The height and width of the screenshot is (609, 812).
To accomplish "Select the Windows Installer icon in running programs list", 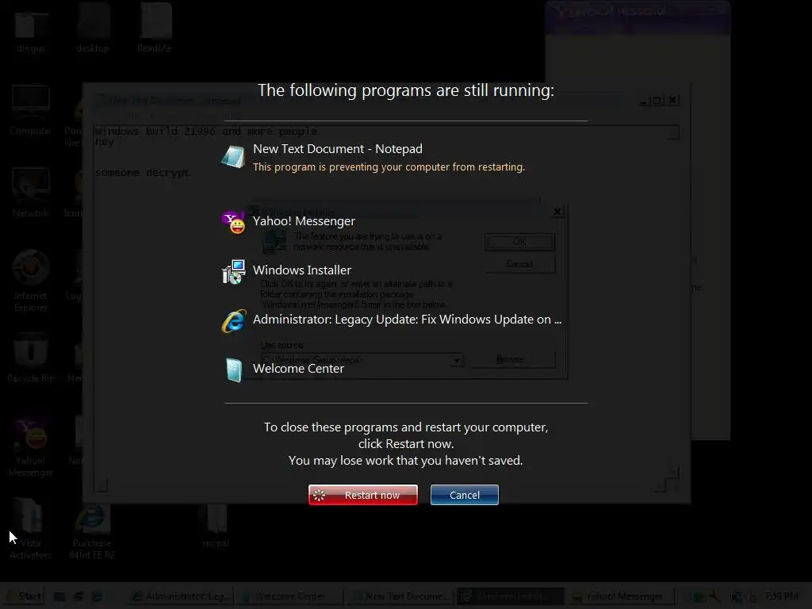I will coord(234,272).
